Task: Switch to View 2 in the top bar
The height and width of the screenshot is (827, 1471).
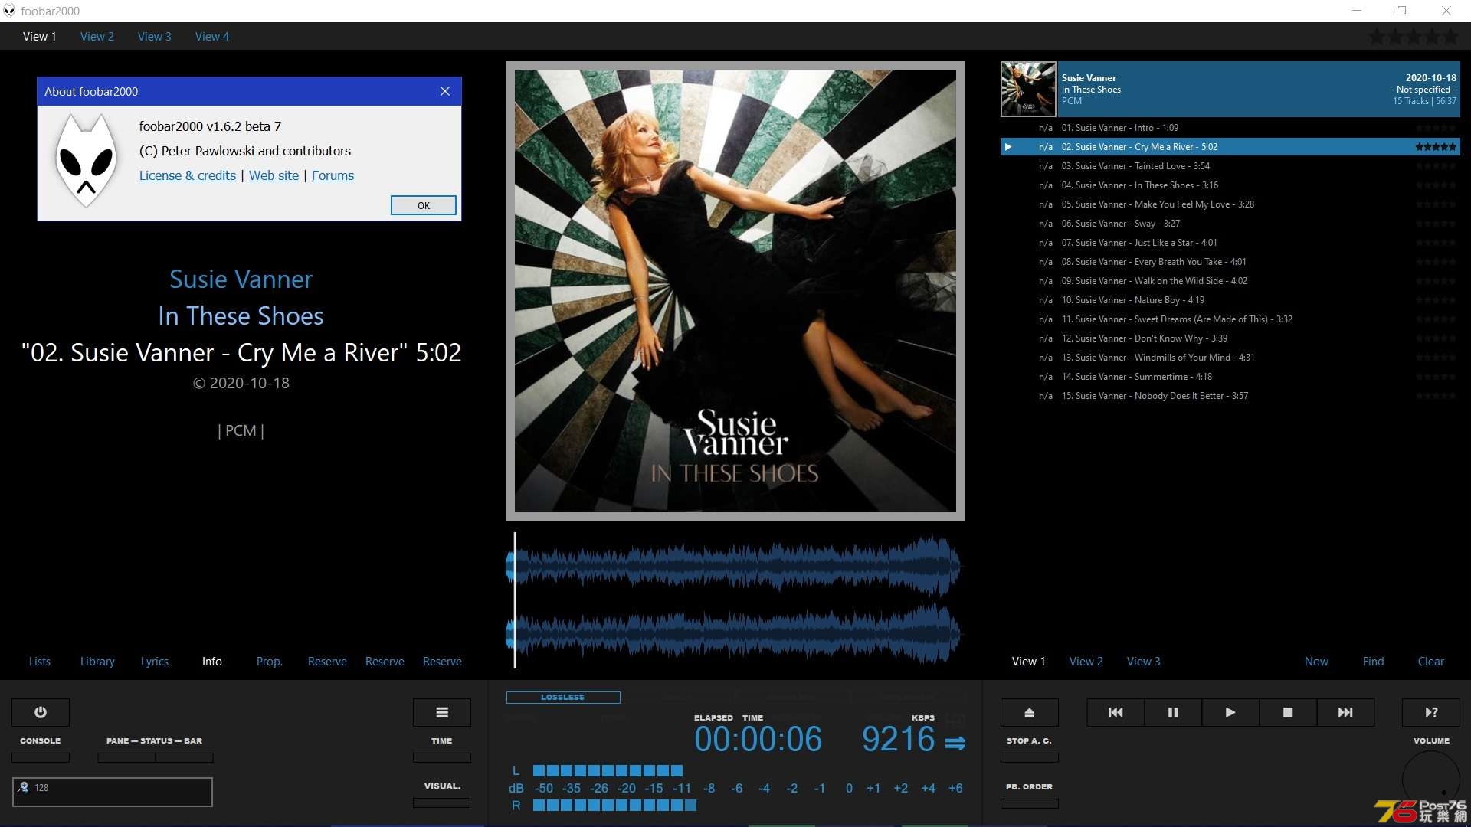Action: pos(97,37)
